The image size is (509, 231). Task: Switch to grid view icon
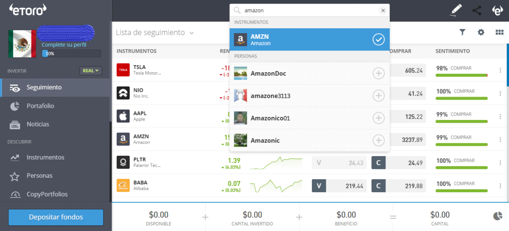tap(499, 32)
